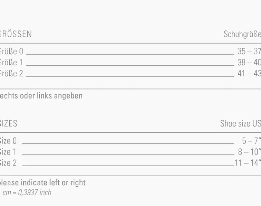The height and width of the screenshot is (206, 261).
Task: Select the Größe 0 row label
Action: click(x=11, y=51)
